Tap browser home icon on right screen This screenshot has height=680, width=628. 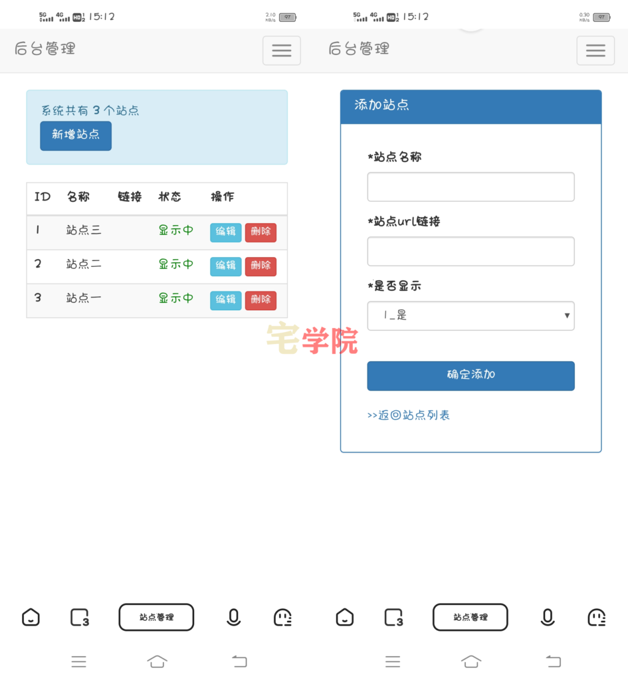coord(345,617)
